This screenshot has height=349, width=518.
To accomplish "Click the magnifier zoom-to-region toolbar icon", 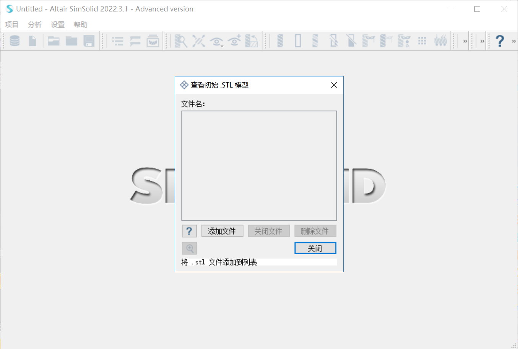I will click(x=181, y=41).
